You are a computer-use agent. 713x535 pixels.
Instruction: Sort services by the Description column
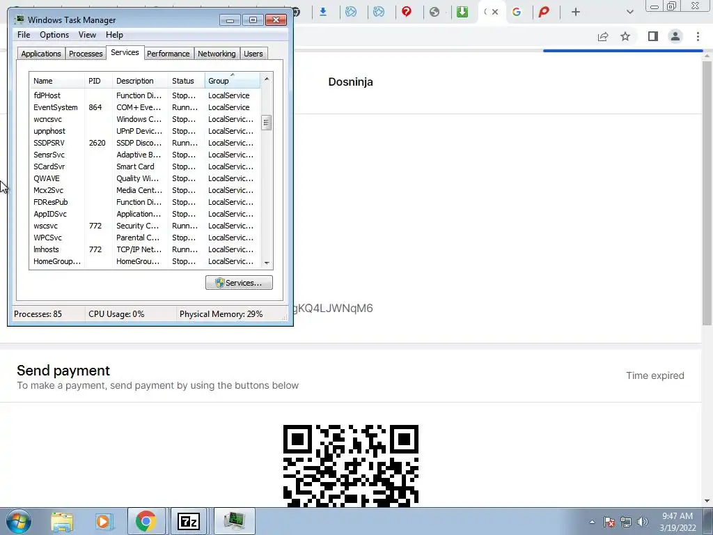pos(140,81)
